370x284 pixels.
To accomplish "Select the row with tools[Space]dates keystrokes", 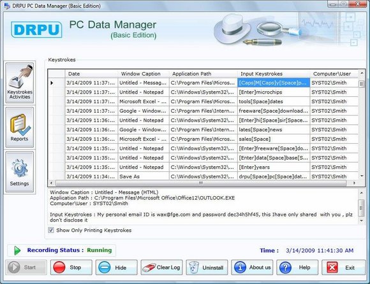I will 204,101.
